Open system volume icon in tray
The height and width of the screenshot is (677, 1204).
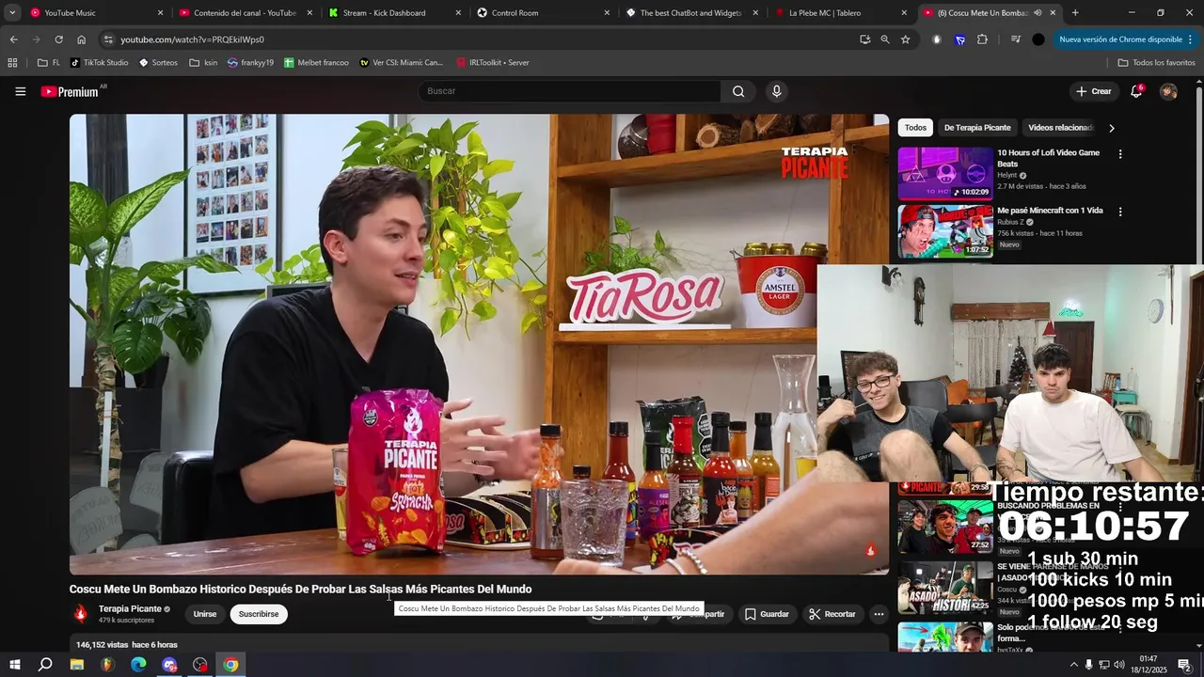pyautogui.click(x=1119, y=665)
